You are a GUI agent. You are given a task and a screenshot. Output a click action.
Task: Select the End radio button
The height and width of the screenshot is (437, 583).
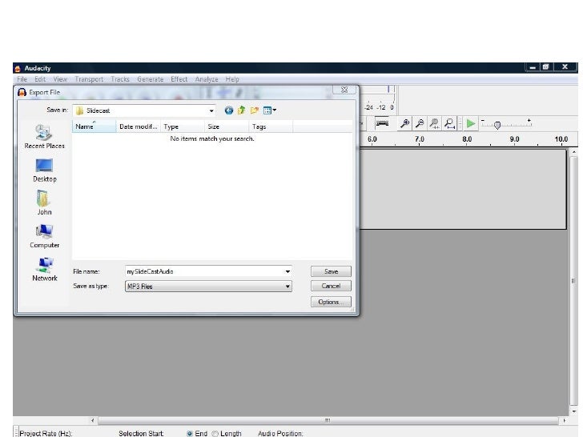189,433
